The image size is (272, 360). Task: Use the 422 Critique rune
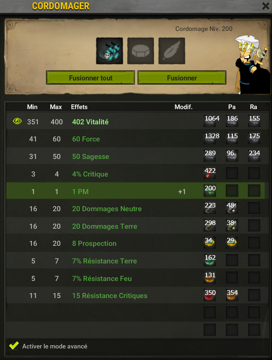210,173
